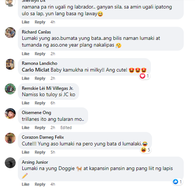The height and width of the screenshot is (188, 195).
Task: Click Remskie Lèi Mî Villegas Jr. avatar
Action: coord(10,89)
